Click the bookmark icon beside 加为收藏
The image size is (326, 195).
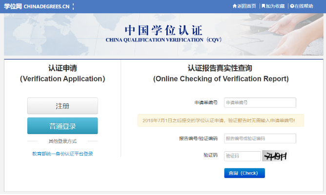point(264,6)
